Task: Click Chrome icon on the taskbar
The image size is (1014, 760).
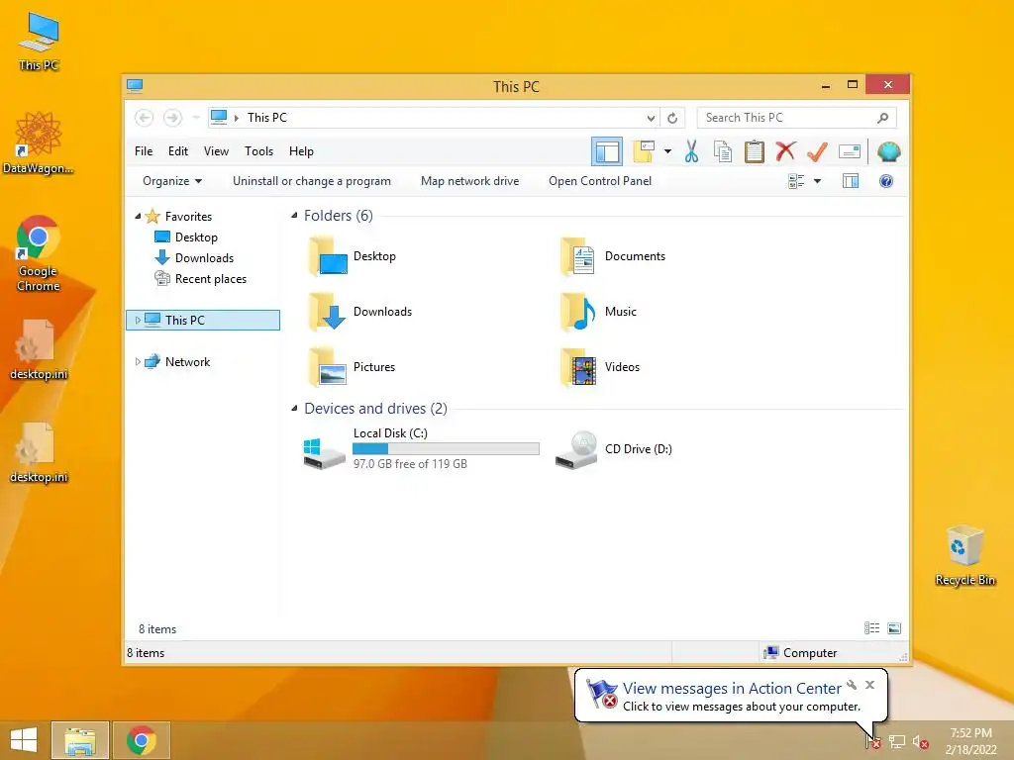Action: point(142,740)
